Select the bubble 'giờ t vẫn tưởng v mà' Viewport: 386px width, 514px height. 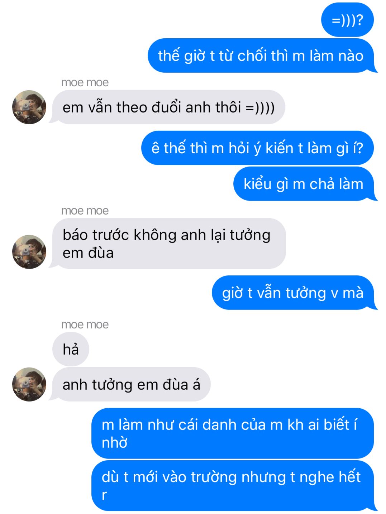tap(293, 293)
